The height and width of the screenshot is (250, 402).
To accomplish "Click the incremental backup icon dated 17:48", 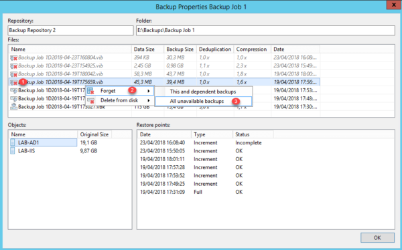I will pyautogui.click(x=13, y=99).
